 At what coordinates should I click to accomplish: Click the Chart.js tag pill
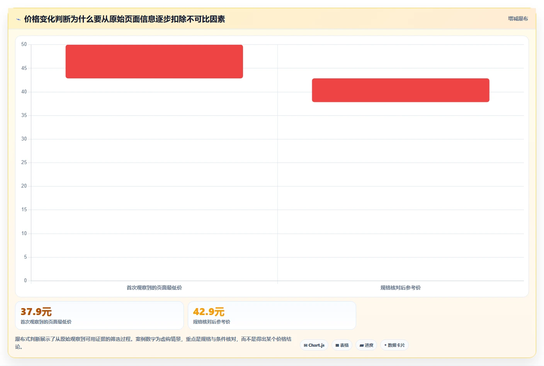314,345
